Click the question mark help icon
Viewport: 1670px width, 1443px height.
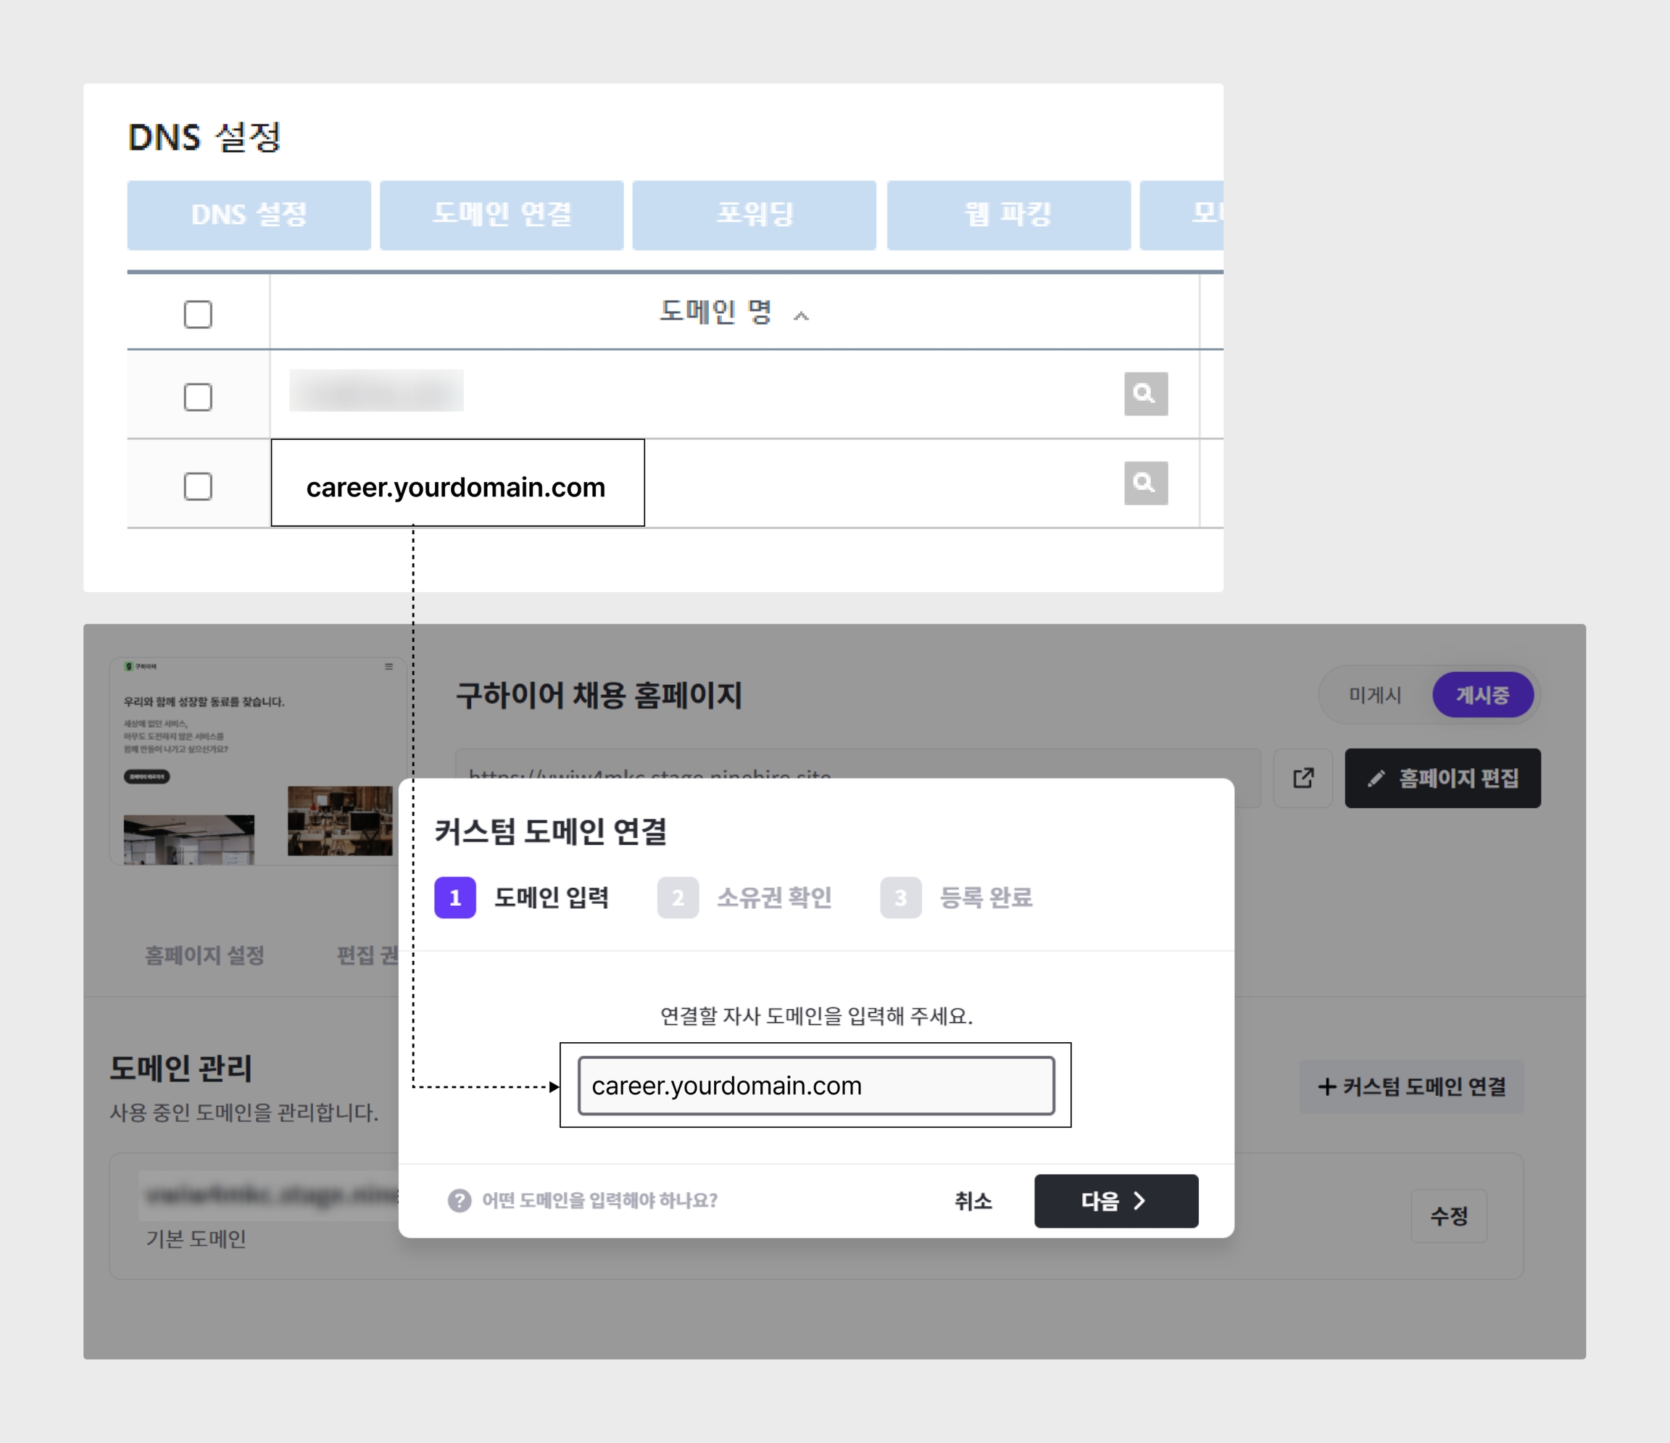pyautogui.click(x=460, y=1200)
